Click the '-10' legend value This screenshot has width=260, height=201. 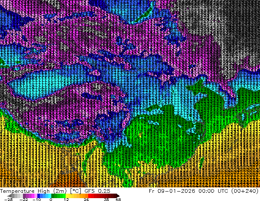click(36, 199)
